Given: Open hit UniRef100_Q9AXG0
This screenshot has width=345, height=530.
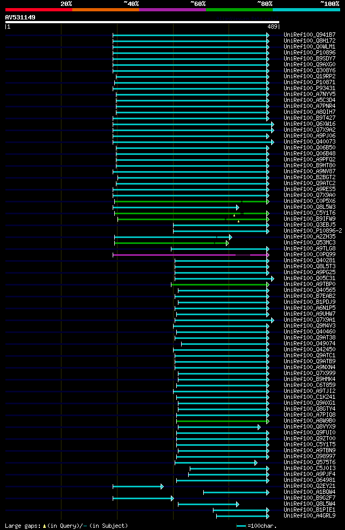Looking at the screenshot, I should (x=309, y=65).
